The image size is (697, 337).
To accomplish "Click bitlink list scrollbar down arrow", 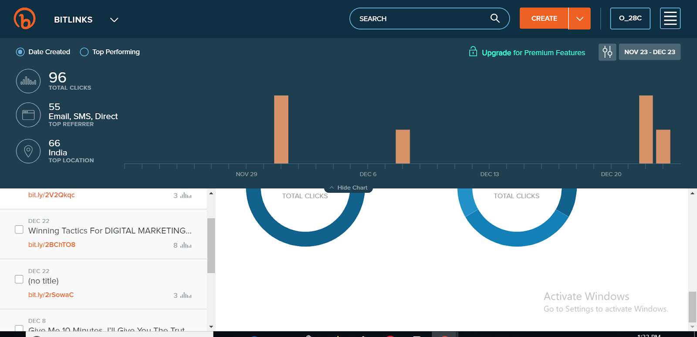I will click(211, 327).
